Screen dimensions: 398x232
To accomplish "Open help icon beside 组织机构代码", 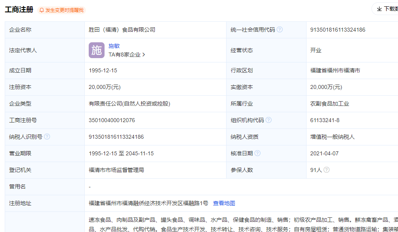I will coord(269,120).
